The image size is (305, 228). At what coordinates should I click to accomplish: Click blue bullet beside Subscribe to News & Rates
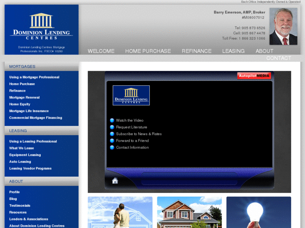pyautogui.click(x=112, y=134)
